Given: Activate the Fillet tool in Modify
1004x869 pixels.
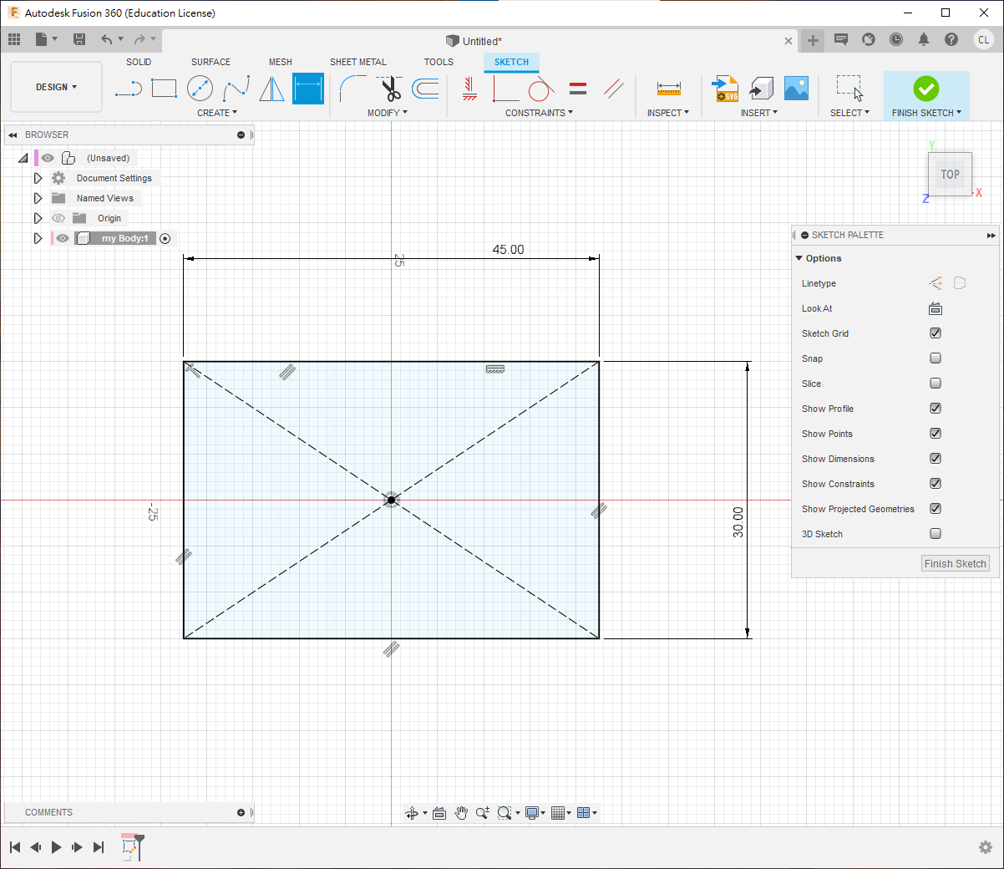Looking at the screenshot, I should pos(352,89).
